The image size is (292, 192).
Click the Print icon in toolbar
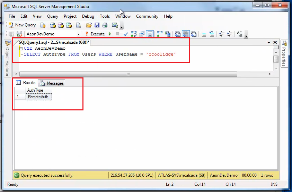[104, 25]
